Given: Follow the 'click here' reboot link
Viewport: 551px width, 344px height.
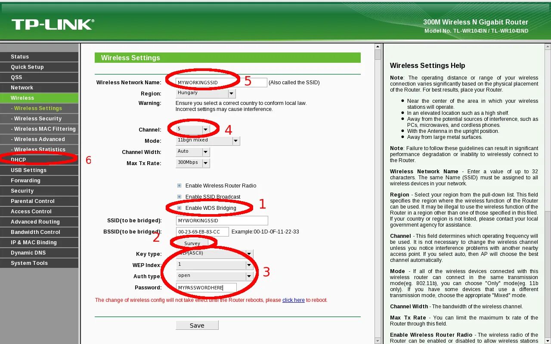Looking at the screenshot, I should point(294,300).
